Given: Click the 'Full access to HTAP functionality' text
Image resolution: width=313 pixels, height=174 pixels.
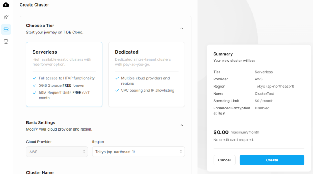Looking at the screenshot, I should (x=67, y=78).
